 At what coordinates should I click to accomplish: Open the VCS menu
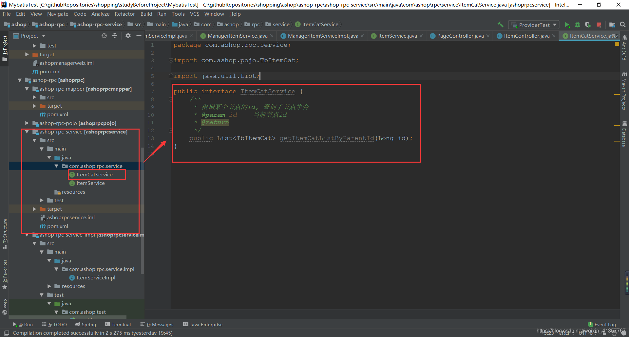195,14
